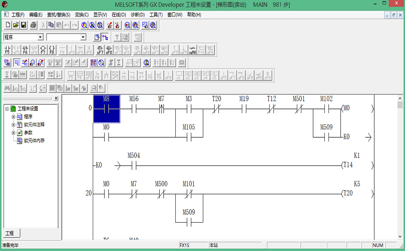The image size is (405, 251).
Task: Select 软元件内存 in project tree
Action: pyautogui.click(x=34, y=141)
